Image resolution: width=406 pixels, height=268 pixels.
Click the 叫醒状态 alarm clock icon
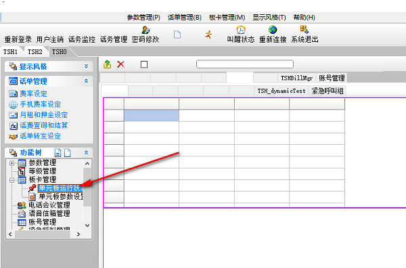coord(241,30)
